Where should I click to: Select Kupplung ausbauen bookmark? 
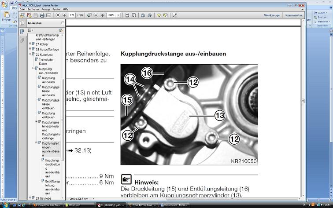(48, 80)
